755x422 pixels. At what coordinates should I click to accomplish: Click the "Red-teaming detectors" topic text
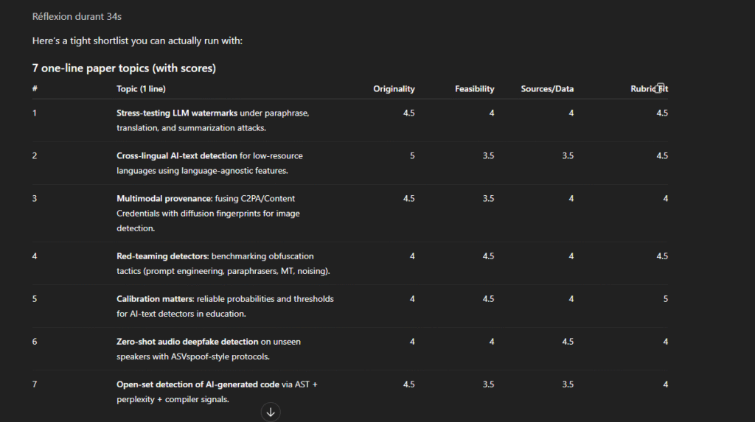[163, 256]
